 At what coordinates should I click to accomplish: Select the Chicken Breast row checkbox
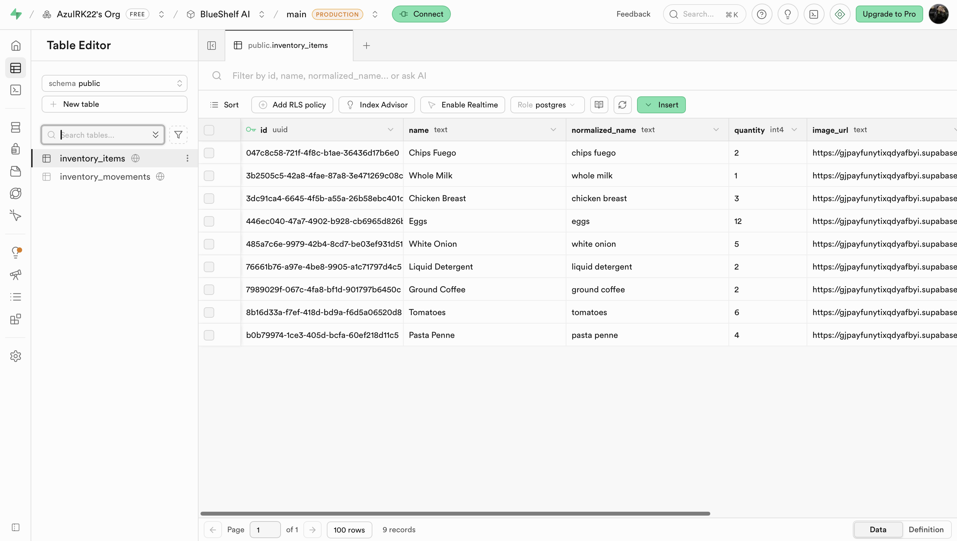(209, 199)
